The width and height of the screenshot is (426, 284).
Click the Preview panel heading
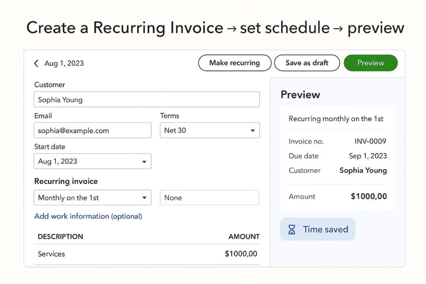pyautogui.click(x=300, y=95)
